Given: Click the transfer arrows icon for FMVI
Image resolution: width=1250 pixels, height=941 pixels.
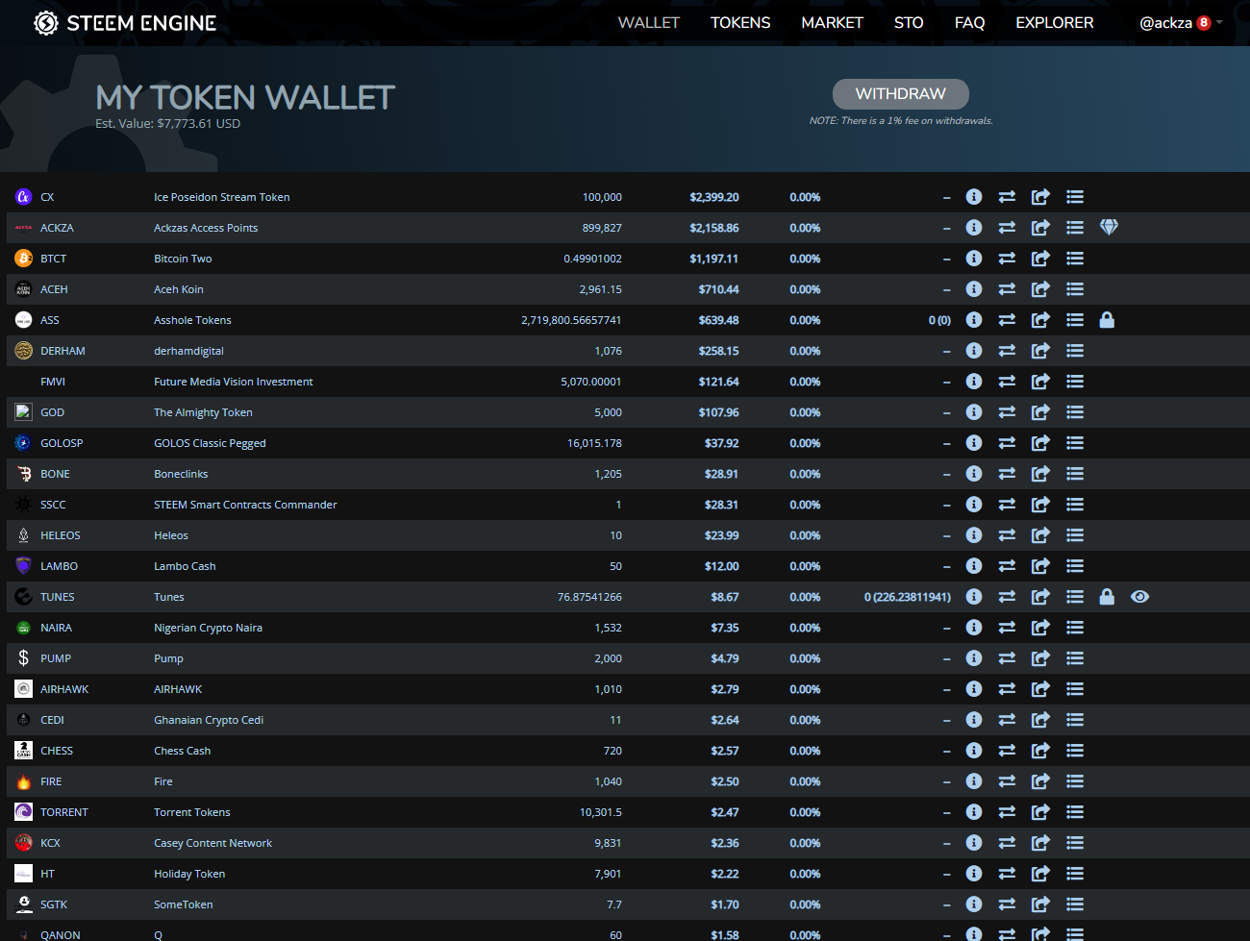Looking at the screenshot, I should [1007, 382].
